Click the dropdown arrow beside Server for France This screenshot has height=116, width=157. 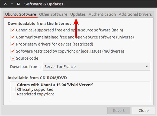pos(147,67)
